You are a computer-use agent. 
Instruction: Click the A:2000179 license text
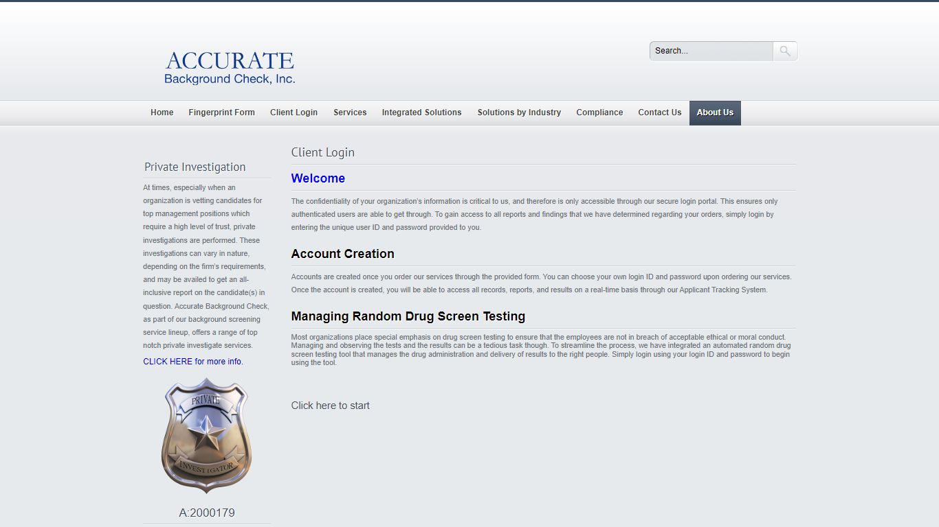(x=207, y=513)
